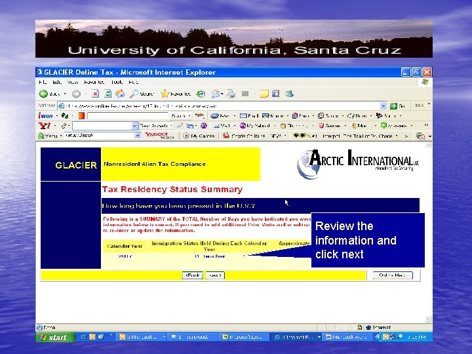Open the Tools menu
The image size is (472, 354).
pyautogui.click(x=117, y=82)
